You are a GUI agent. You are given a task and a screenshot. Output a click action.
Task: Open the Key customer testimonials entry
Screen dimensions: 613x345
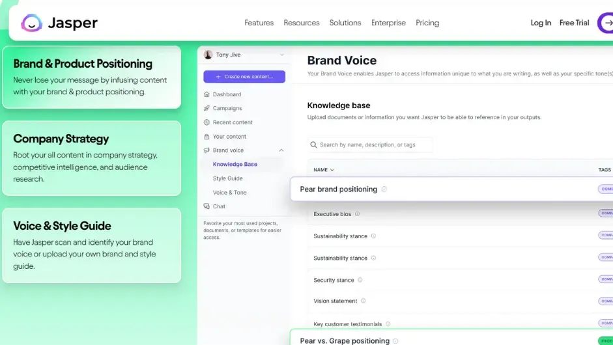(x=348, y=324)
